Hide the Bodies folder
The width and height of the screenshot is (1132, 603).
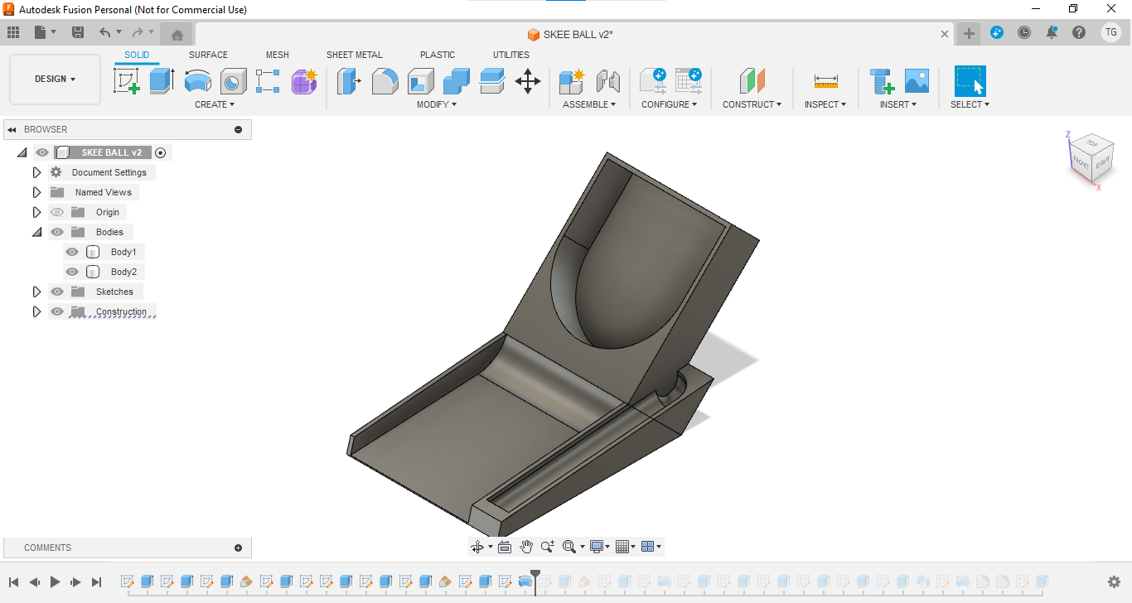[57, 232]
